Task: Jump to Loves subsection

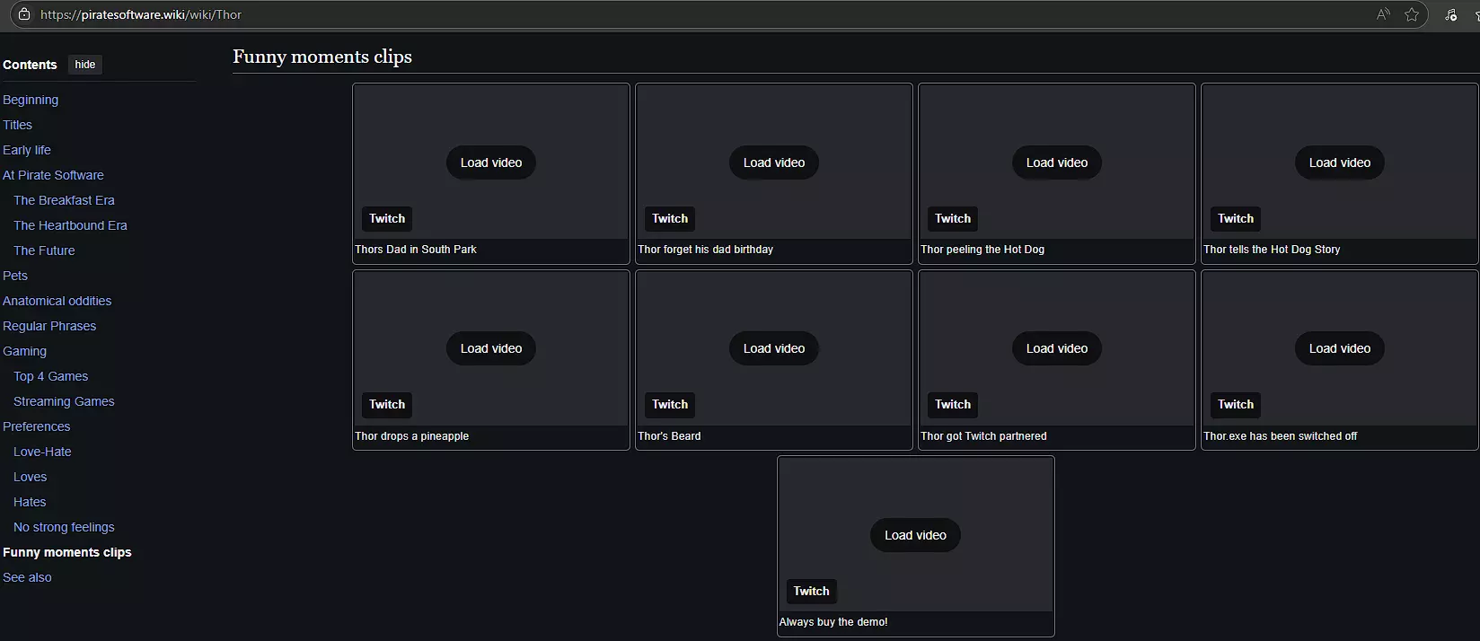Action: 30,477
